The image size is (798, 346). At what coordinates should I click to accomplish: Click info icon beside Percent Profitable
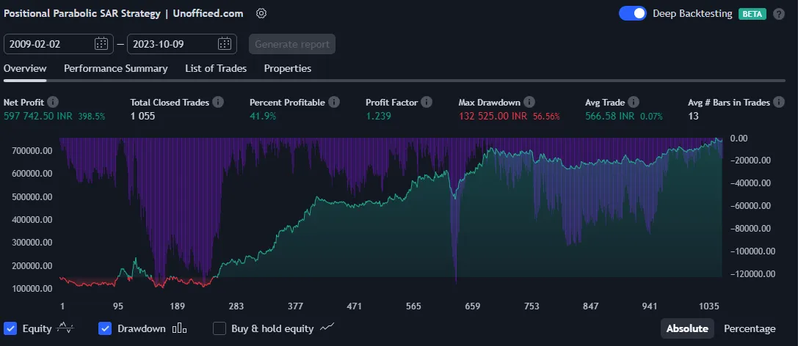334,103
